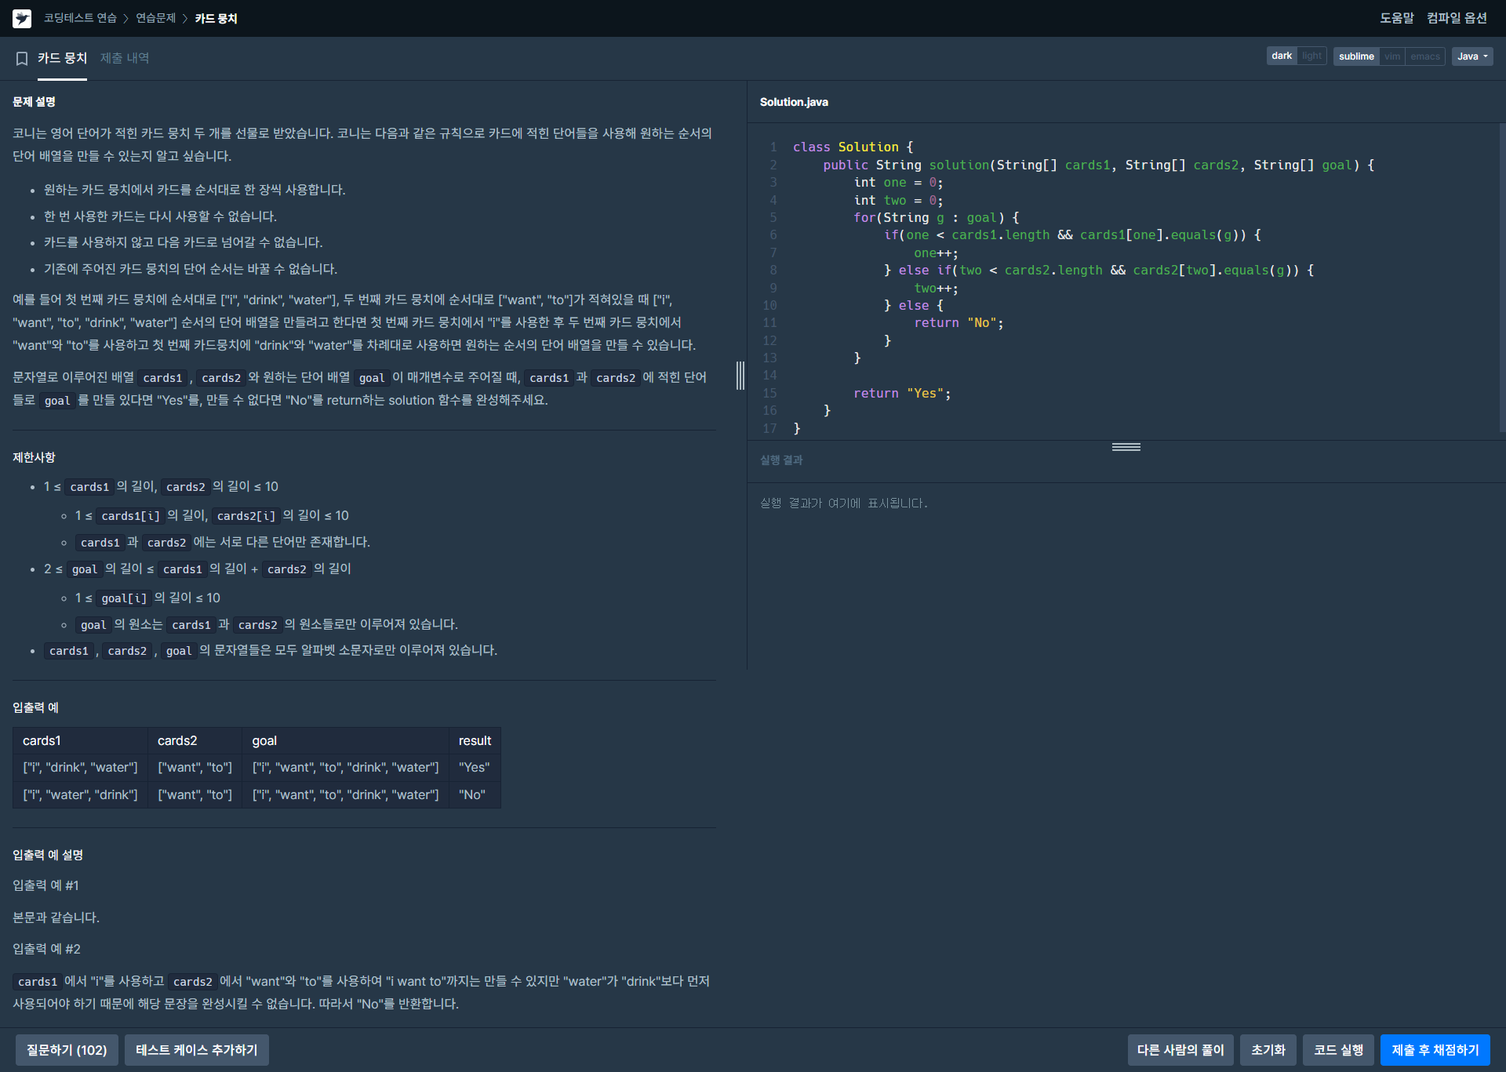Viewport: 1506px width, 1072px height.
Task: Click line number 6 in the gutter
Action: (773, 235)
